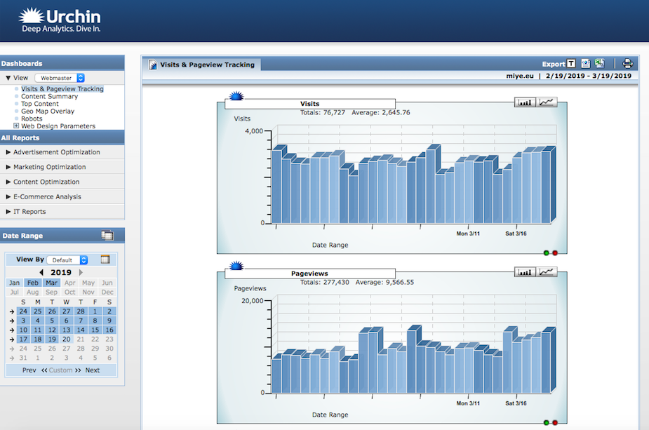The width and height of the screenshot is (649, 430).
Task: Pick day 20 in the calendar
Action: click(x=66, y=340)
